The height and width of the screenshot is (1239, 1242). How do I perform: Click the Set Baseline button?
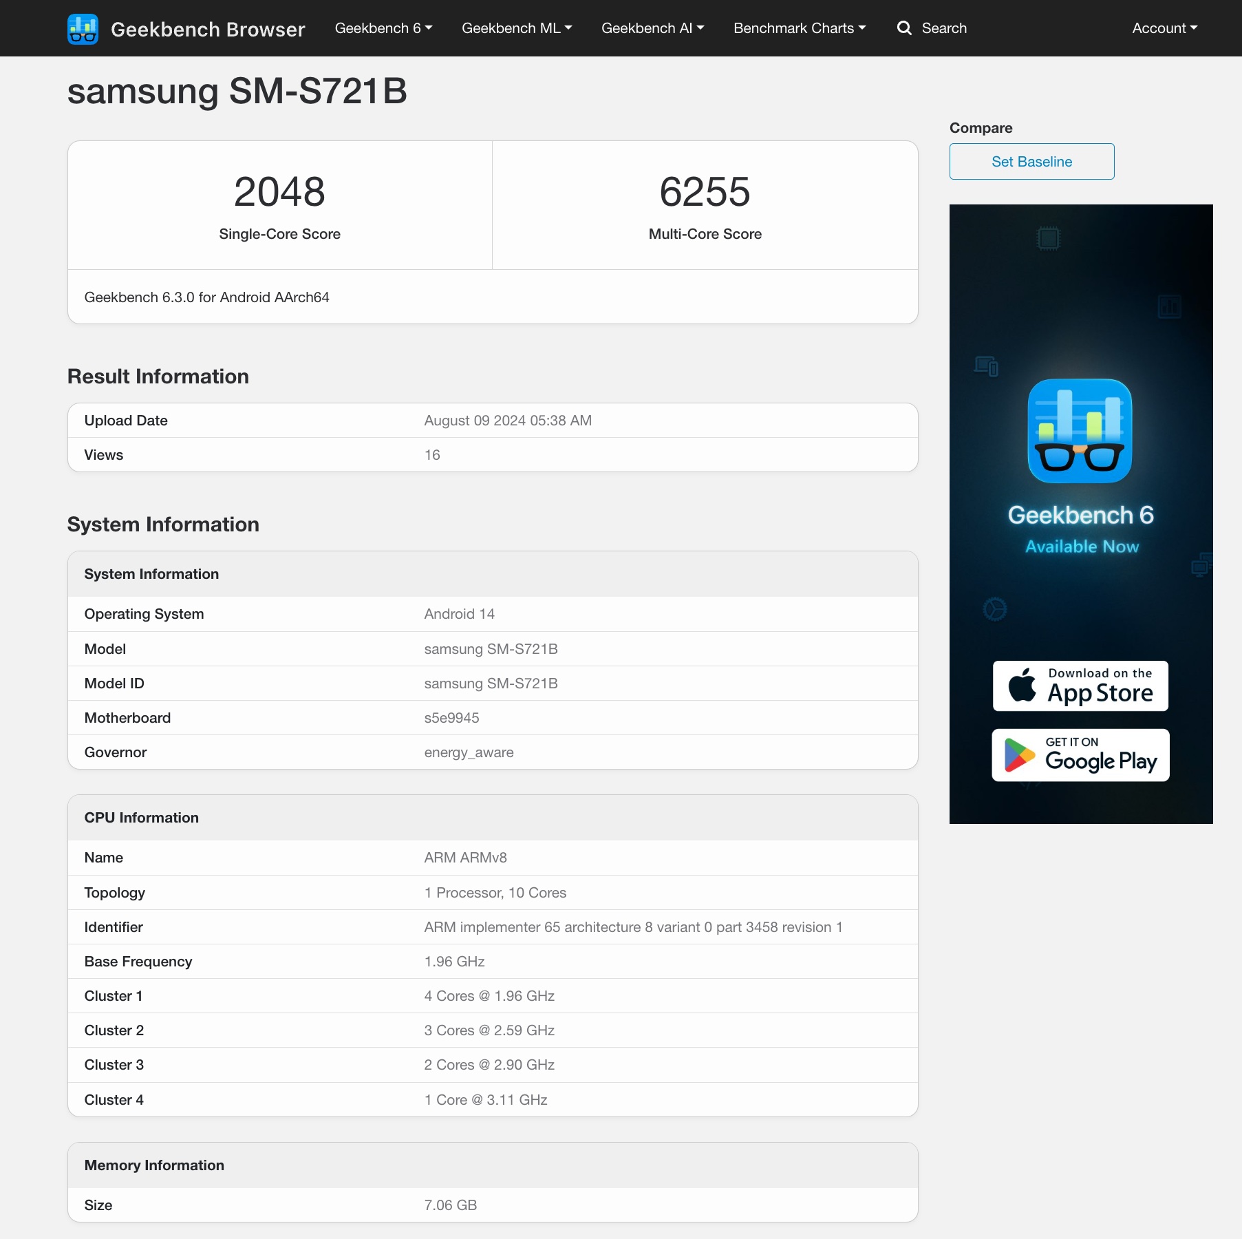[x=1031, y=162]
